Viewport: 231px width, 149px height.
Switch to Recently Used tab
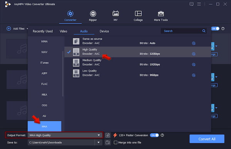click(x=43, y=31)
